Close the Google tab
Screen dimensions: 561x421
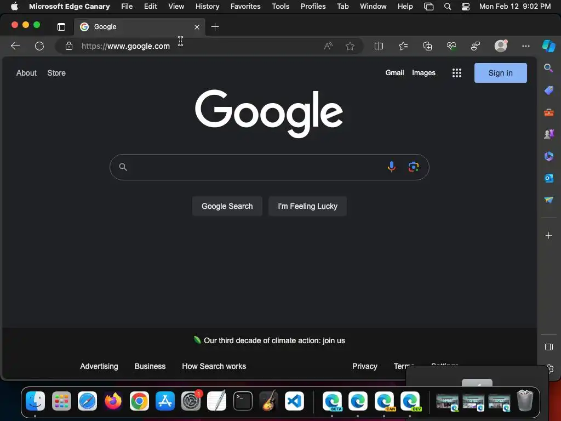coord(197,27)
